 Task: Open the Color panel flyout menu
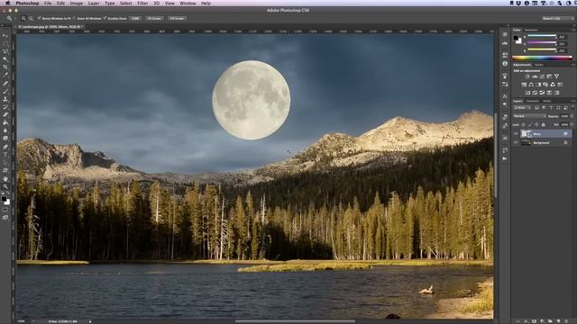point(573,30)
